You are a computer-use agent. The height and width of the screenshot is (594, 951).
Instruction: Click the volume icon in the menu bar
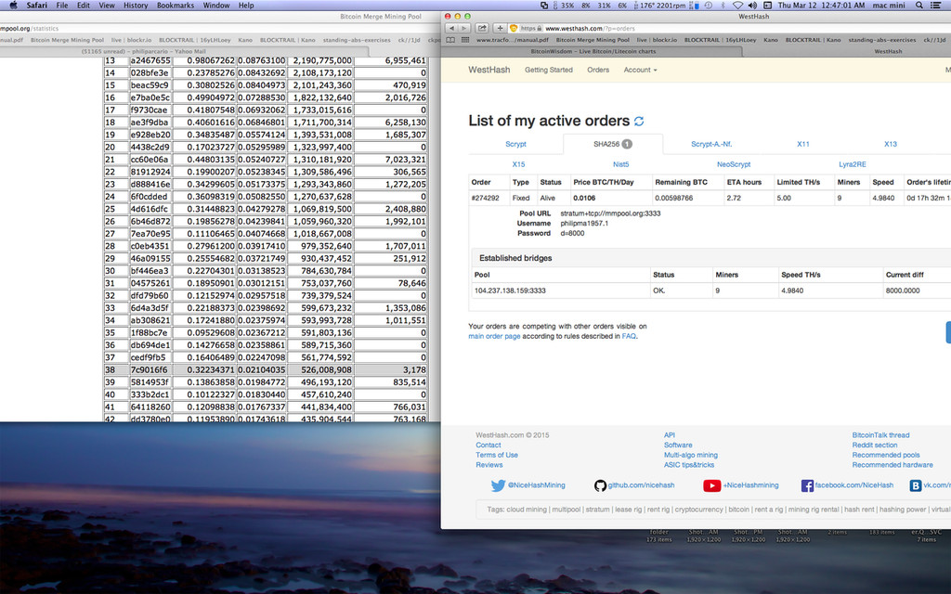click(x=752, y=5)
